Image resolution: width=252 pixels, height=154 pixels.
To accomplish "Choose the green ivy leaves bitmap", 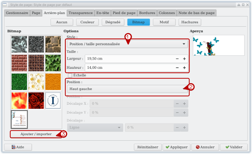I will click(53, 63).
